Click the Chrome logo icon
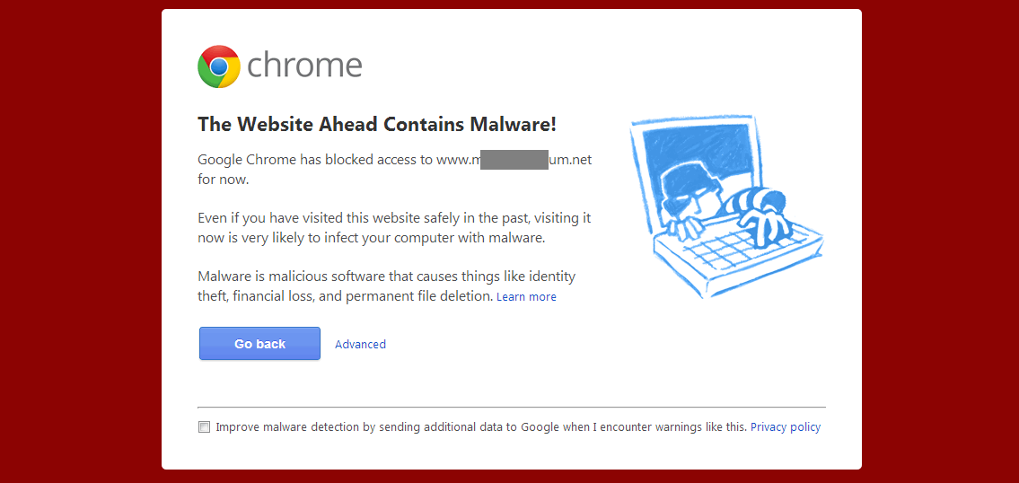 tap(219, 66)
